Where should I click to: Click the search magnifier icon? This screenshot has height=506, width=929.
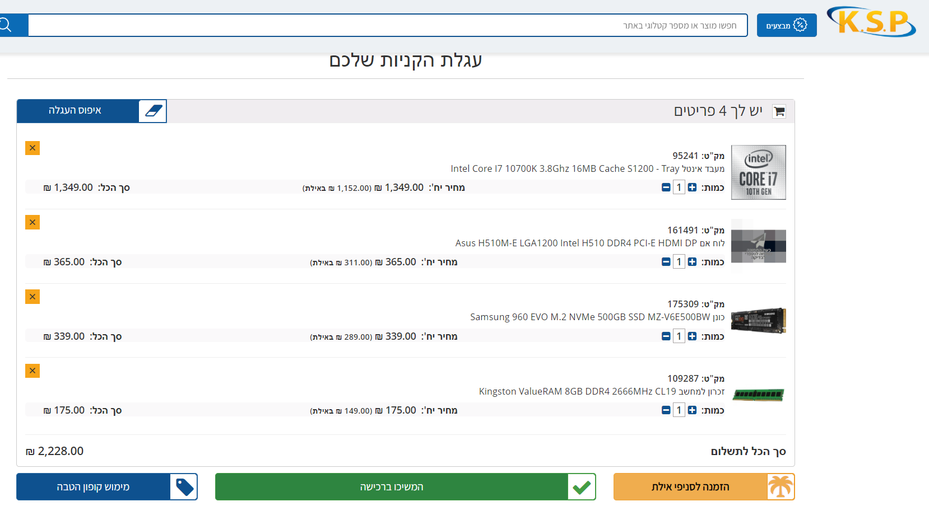pos(6,25)
